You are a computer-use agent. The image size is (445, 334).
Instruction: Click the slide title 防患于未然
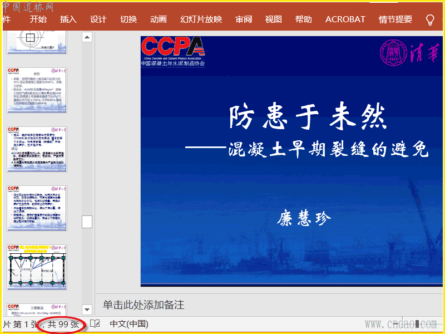pos(308,117)
